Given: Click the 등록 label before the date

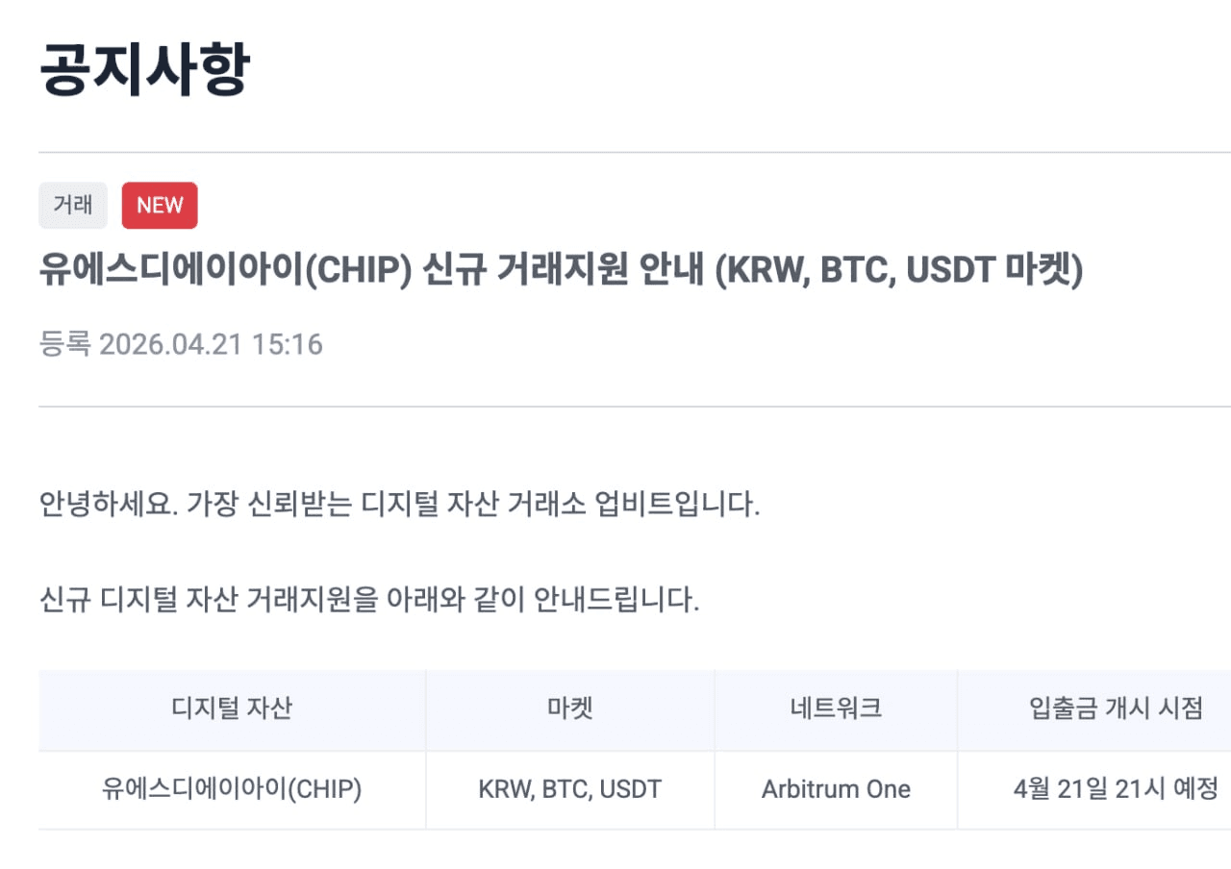Looking at the screenshot, I should [x=64, y=344].
